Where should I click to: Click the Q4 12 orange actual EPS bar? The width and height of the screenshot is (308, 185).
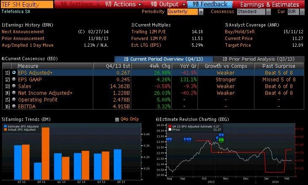[46, 153]
